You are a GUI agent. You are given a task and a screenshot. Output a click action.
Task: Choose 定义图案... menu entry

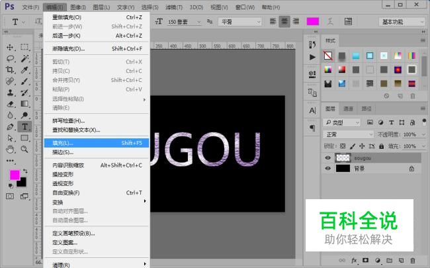(97, 242)
